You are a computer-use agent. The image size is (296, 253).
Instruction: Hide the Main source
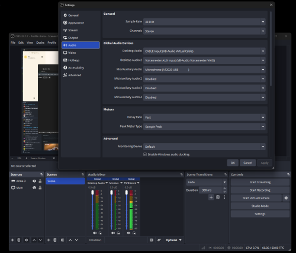tap(34, 187)
